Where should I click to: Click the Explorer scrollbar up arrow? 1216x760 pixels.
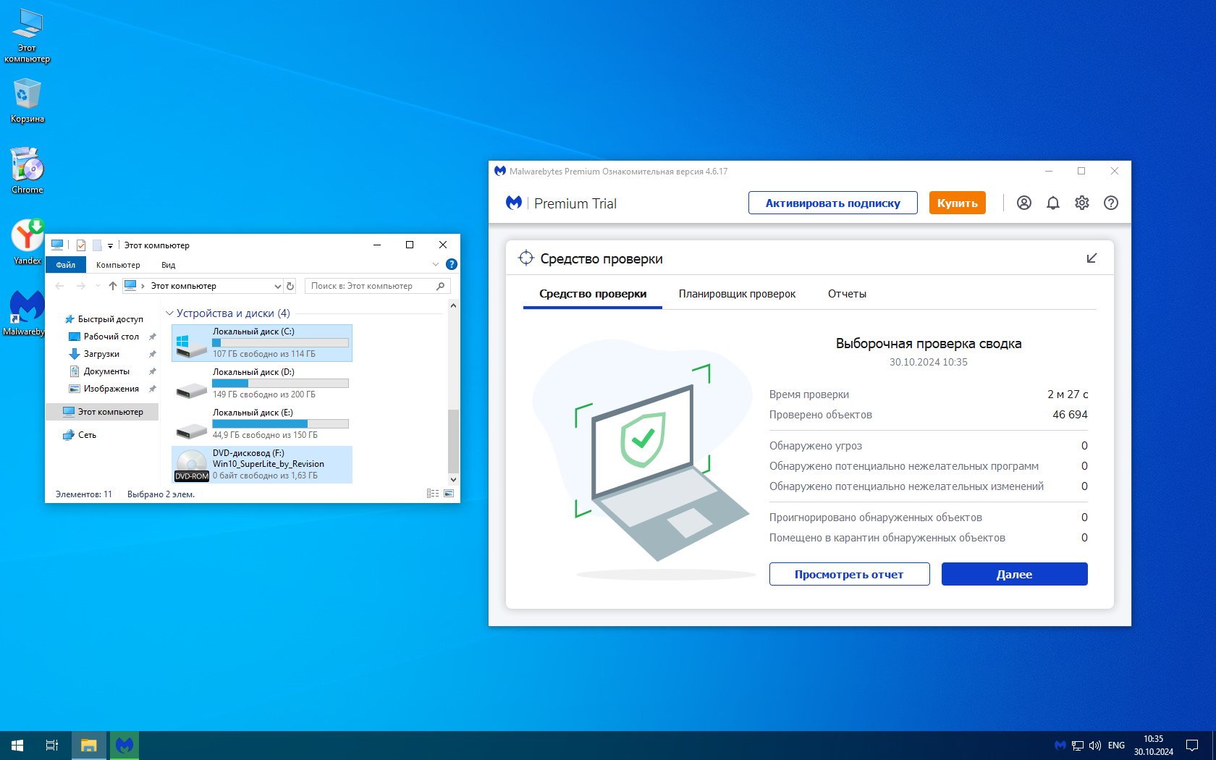tap(454, 305)
